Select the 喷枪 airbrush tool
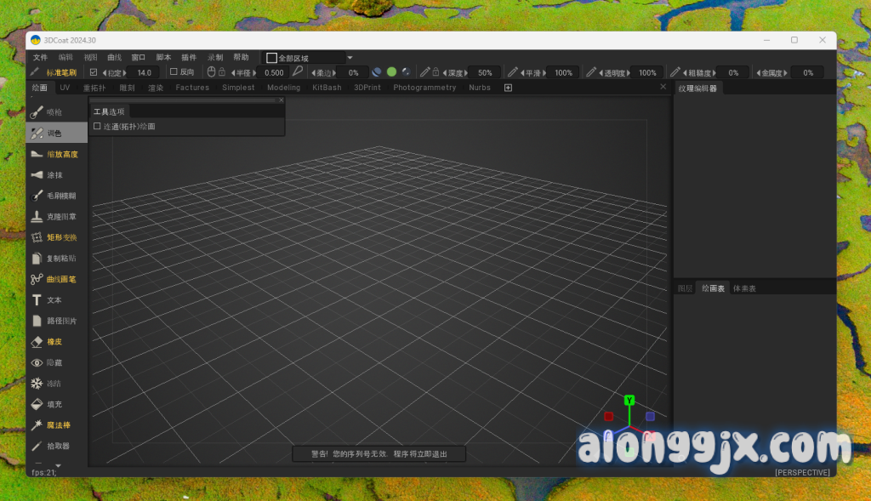Image resolution: width=871 pixels, height=501 pixels. pyautogui.click(x=54, y=111)
